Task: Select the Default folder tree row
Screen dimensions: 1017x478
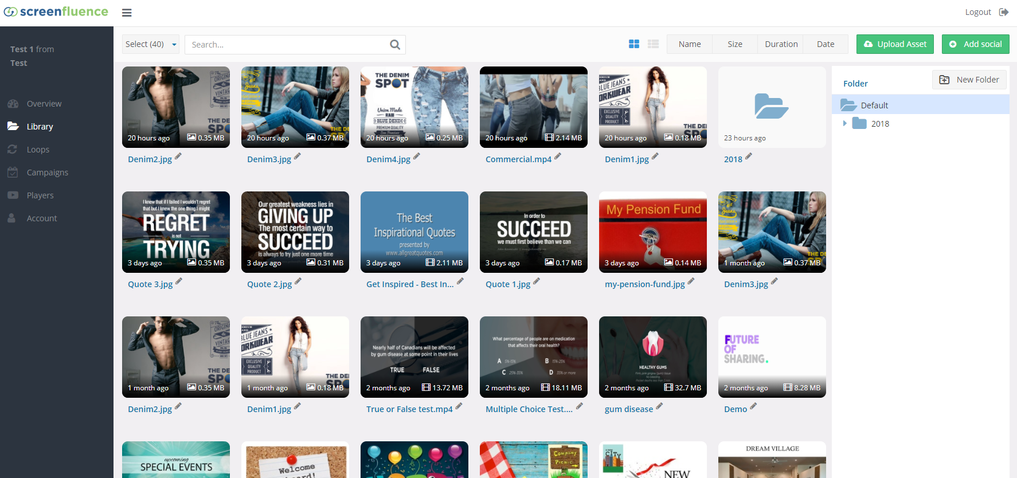Action: pyautogui.click(x=921, y=105)
